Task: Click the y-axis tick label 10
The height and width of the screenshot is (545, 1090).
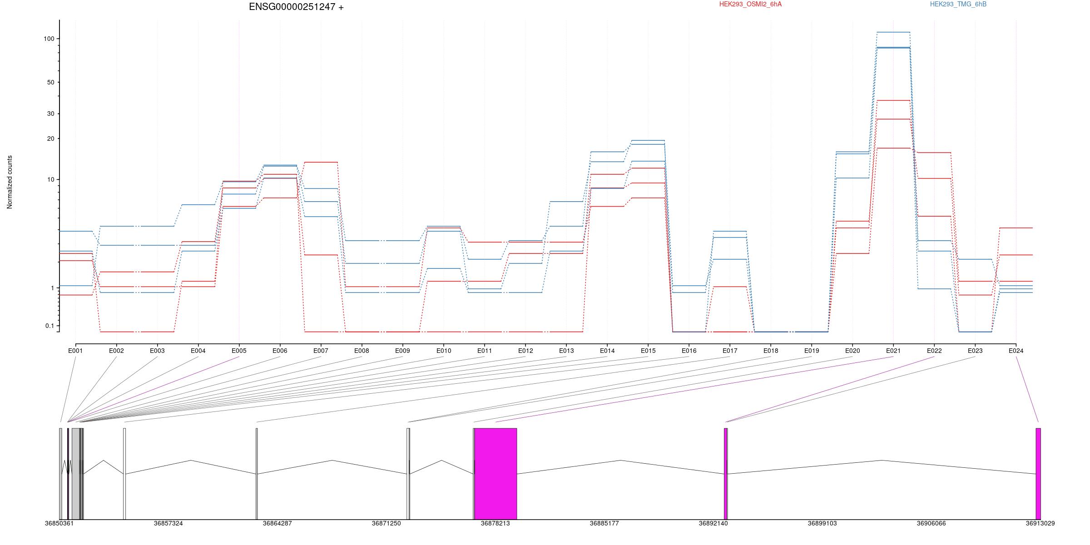Action: 51,180
